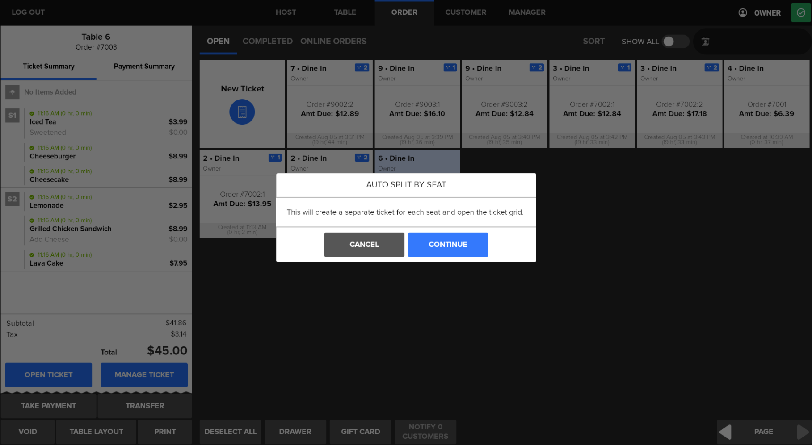Click the Void button

28,432
